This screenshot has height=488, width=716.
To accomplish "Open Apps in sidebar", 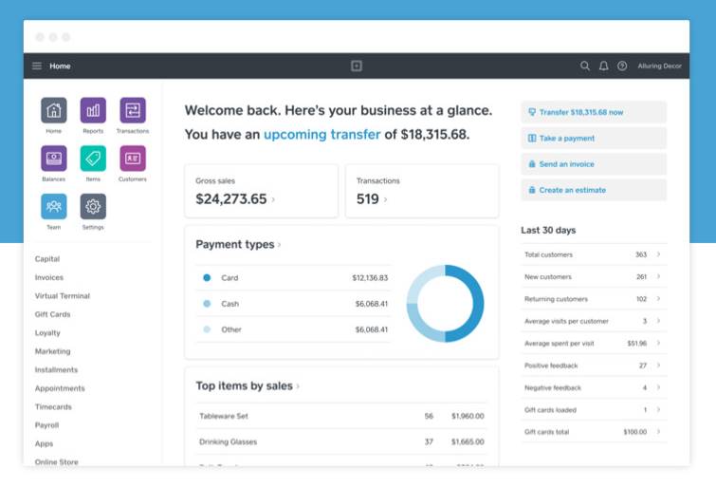I will [44, 443].
